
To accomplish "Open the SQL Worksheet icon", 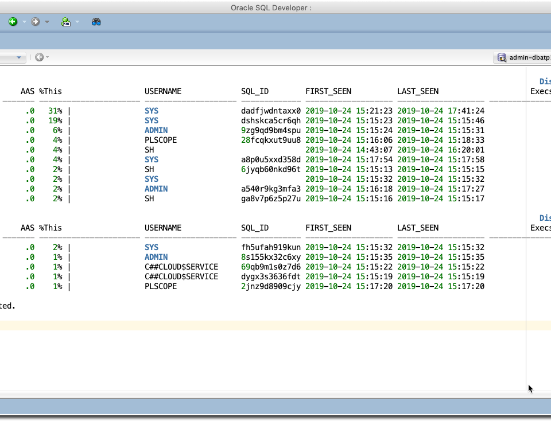I will click(x=65, y=22).
